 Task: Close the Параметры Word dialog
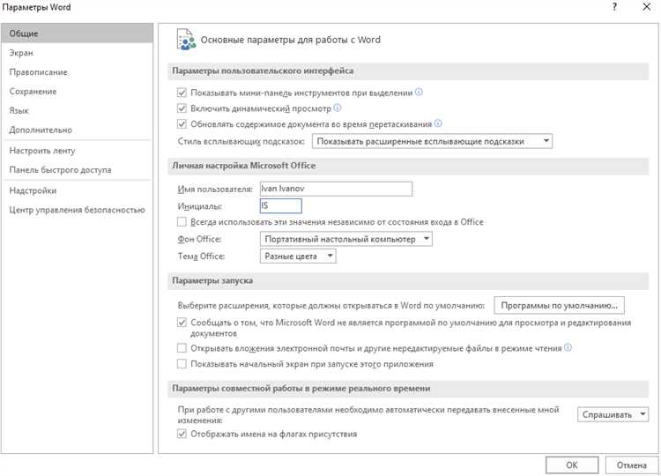pos(646,7)
